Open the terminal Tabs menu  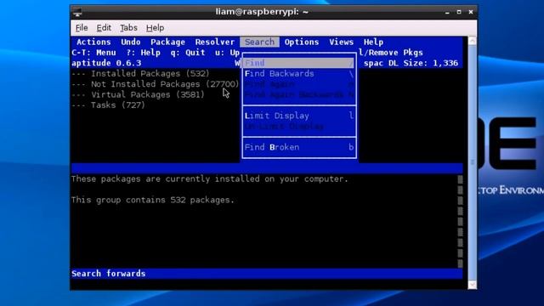tap(128, 28)
